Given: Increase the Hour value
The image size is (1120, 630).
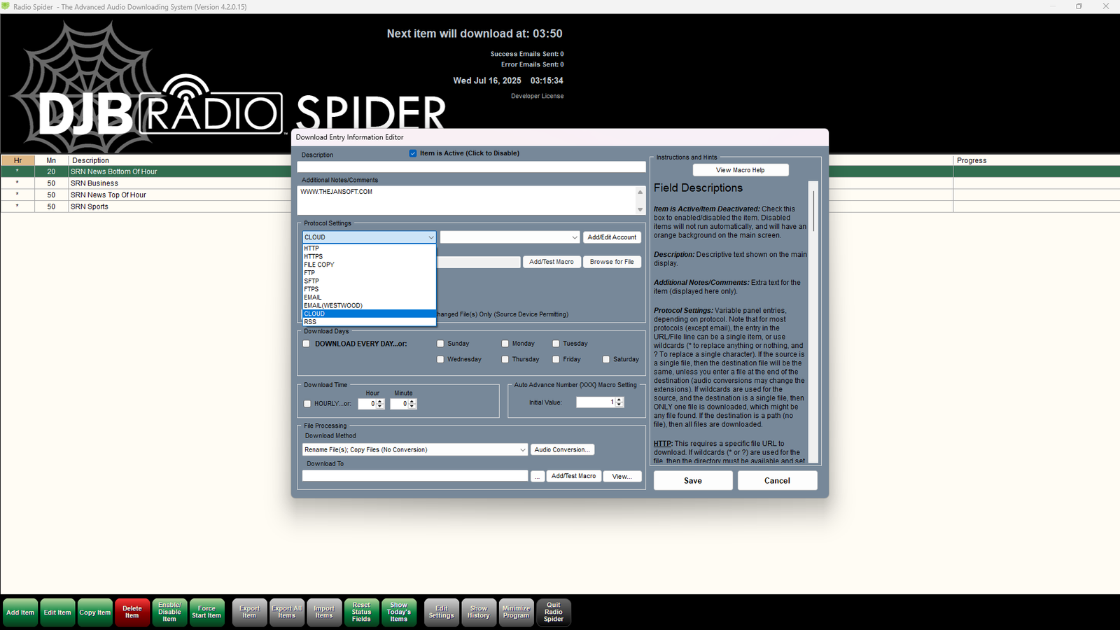Looking at the screenshot, I should click(x=380, y=401).
